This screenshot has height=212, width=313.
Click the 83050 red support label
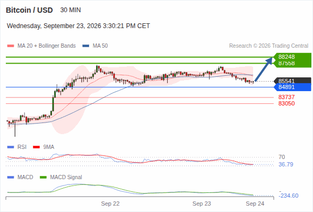(286, 103)
